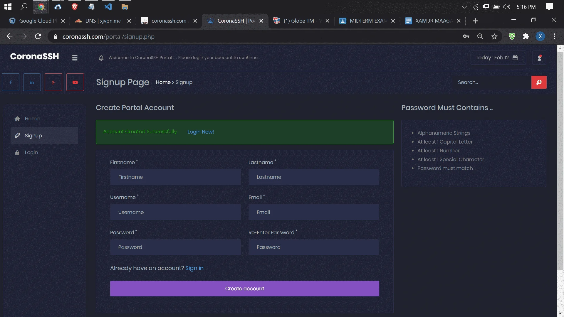Toggle the hamburger menu next to CoronaSSH

click(75, 58)
